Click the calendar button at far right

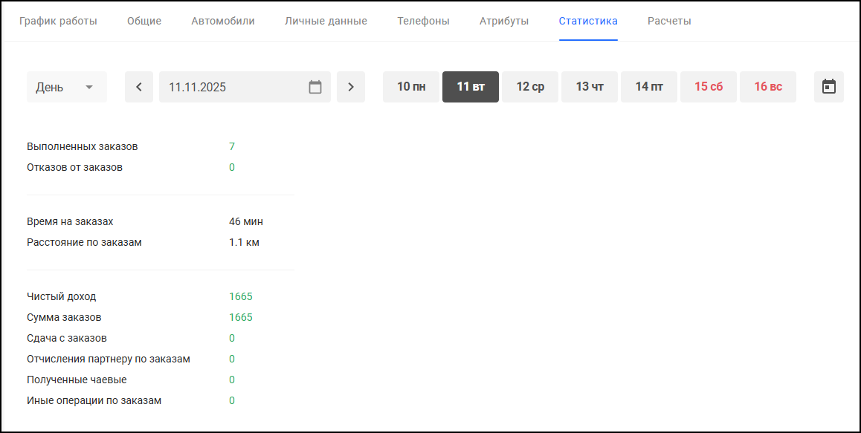coord(828,87)
